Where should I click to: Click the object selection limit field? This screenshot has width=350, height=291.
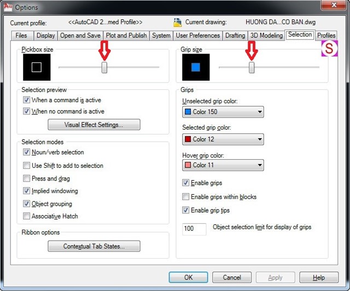pyautogui.click(x=194, y=229)
